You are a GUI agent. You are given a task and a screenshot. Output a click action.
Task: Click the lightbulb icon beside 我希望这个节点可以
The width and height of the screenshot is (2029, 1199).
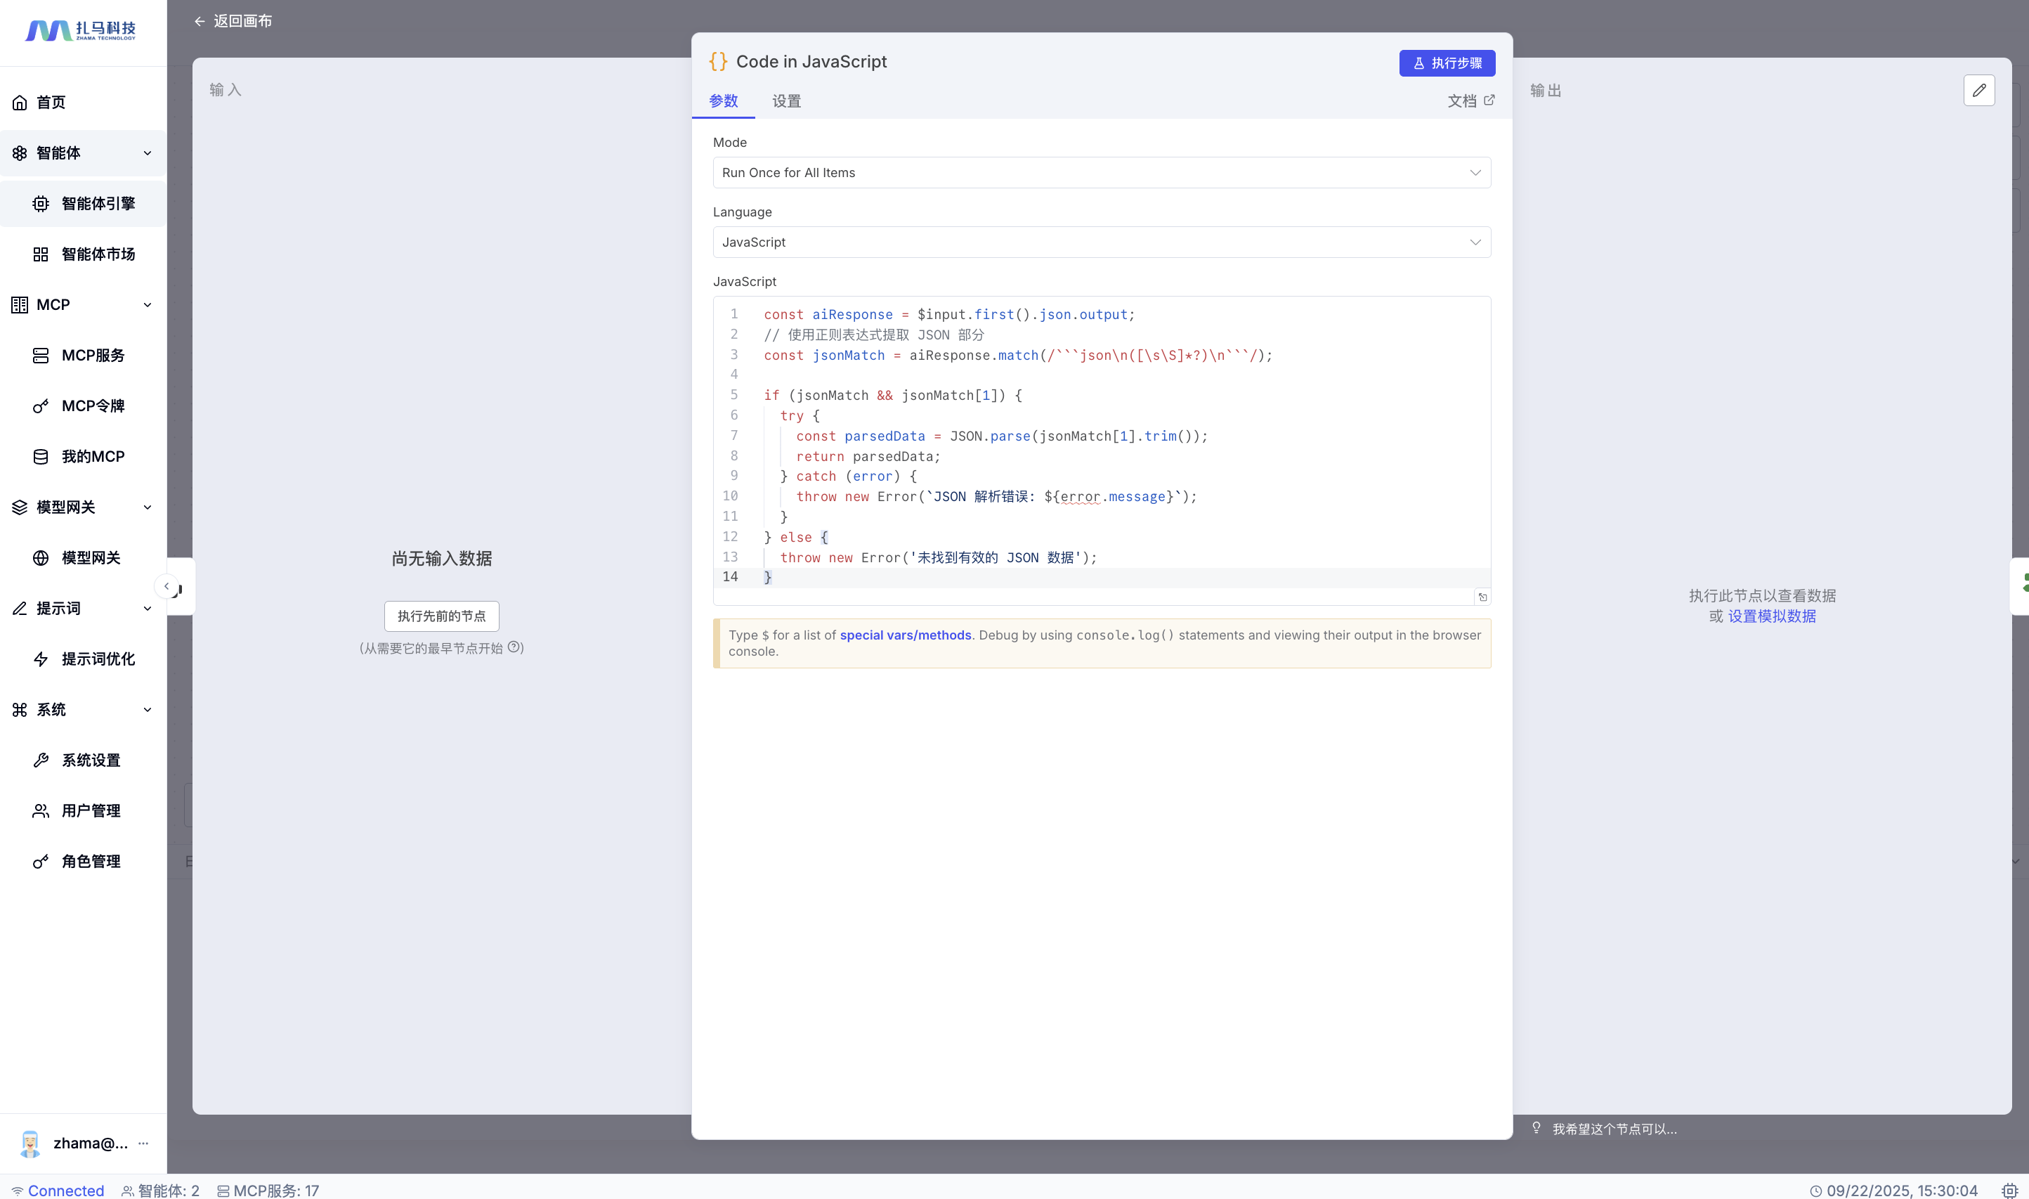pyautogui.click(x=1537, y=1128)
